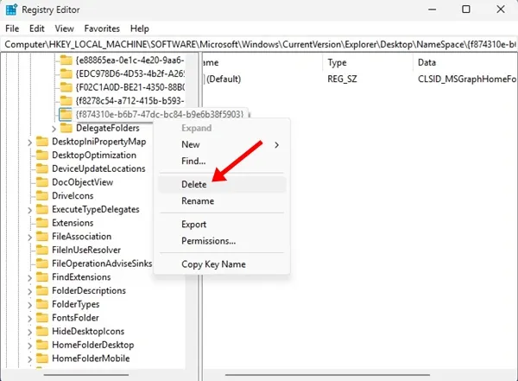Open the New submenu in context menu
This screenshot has height=381, width=518.
222,144
